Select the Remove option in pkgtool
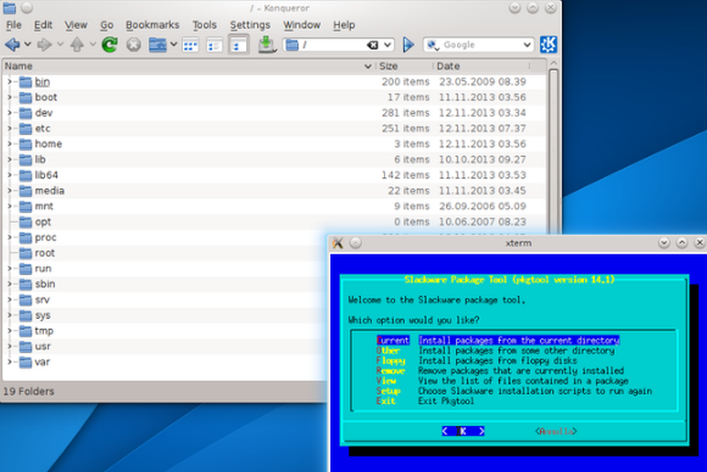This screenshot has height=472, width=707. (500, 371)
